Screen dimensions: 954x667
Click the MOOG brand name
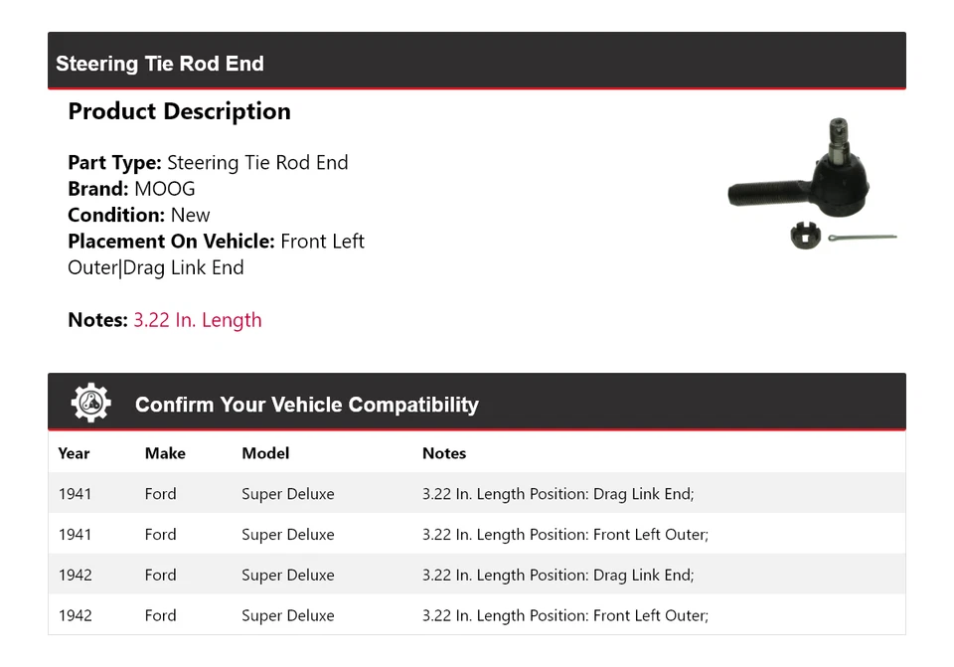pyautogui.click(x=165, y=189)
